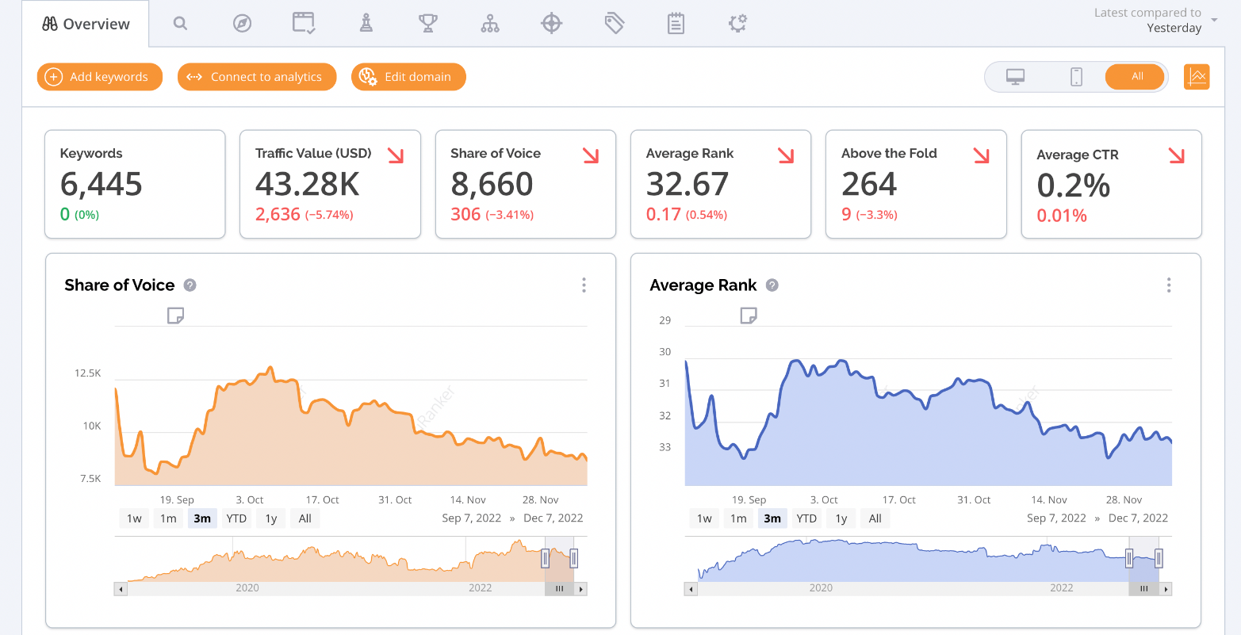Click note marker on Average Rank chart
Image resolution: width=1241 pixels, height=635 pixels.
click(x=748, y=316)
